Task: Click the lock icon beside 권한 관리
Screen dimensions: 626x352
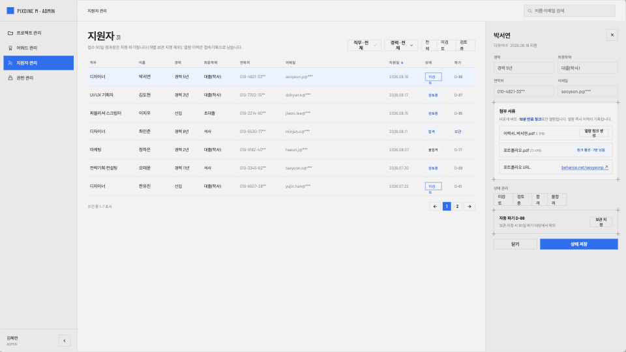Action: (10, 78)
